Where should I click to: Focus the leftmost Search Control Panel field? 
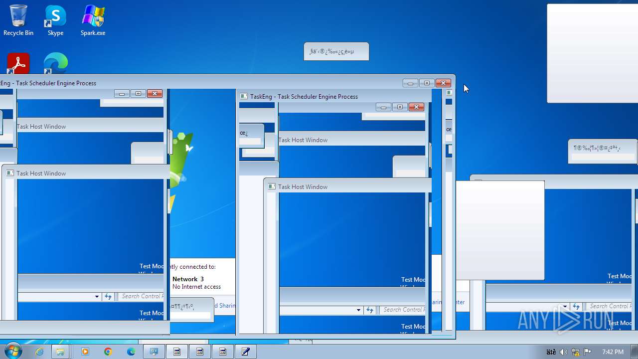click(141, 296)
